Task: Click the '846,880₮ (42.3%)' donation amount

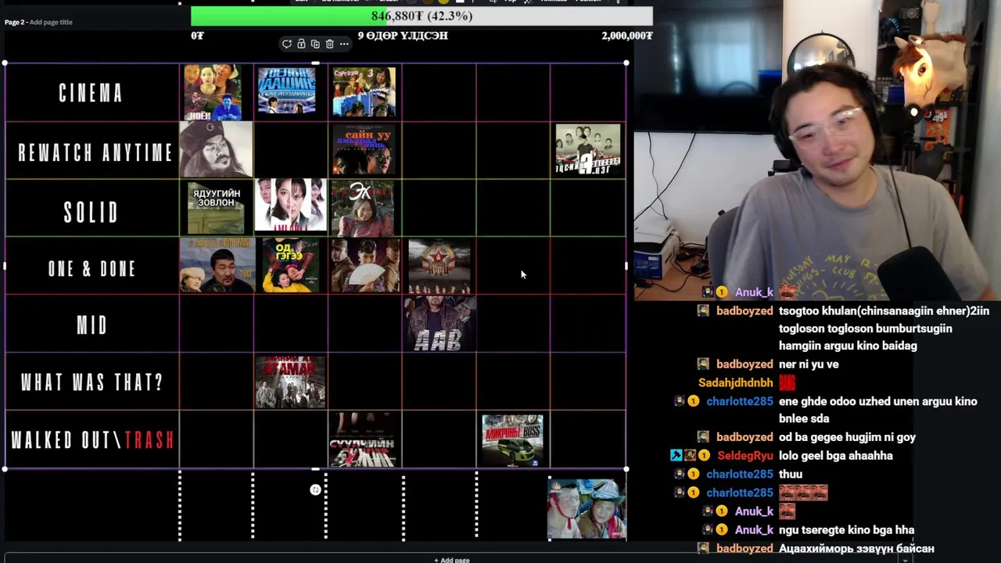Action: (x=422, y=16)
